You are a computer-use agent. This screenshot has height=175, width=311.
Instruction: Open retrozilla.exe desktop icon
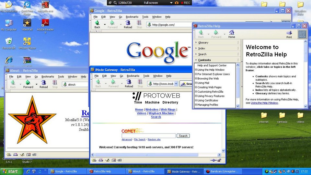click(45, 7)
